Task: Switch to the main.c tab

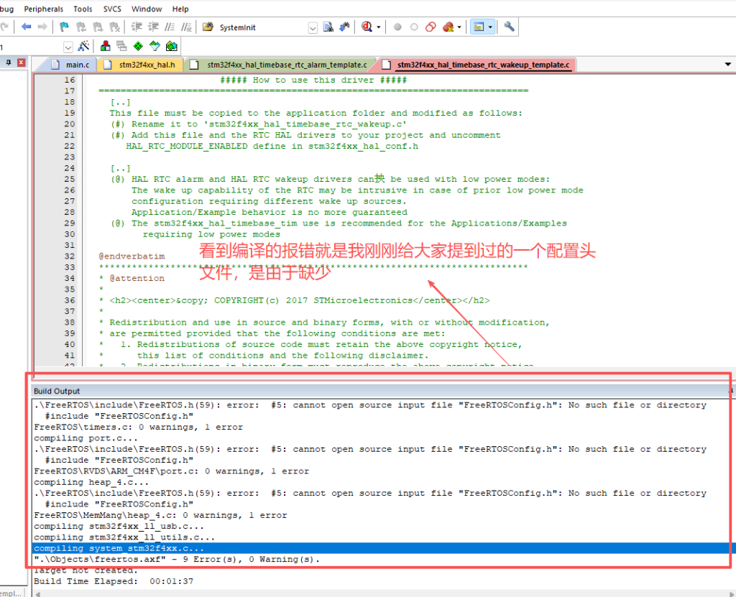Action: [x=77, y=65]
